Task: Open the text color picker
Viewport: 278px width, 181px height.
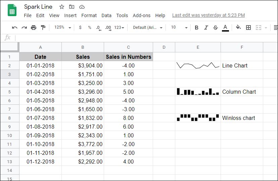Action: [225, 28]
